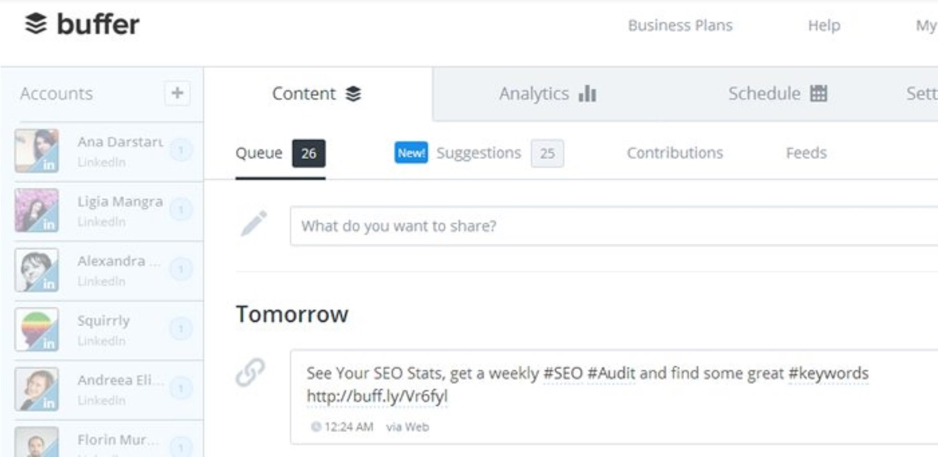Go to the Feeds tab

click(806, 153)
